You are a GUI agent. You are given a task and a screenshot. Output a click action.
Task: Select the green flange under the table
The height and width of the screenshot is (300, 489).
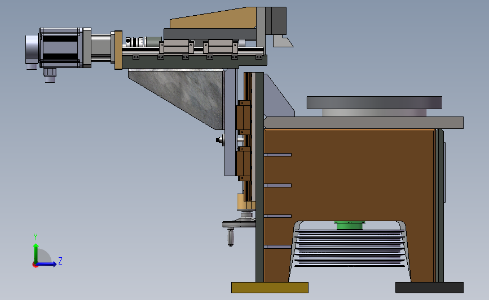coord(350,225)
